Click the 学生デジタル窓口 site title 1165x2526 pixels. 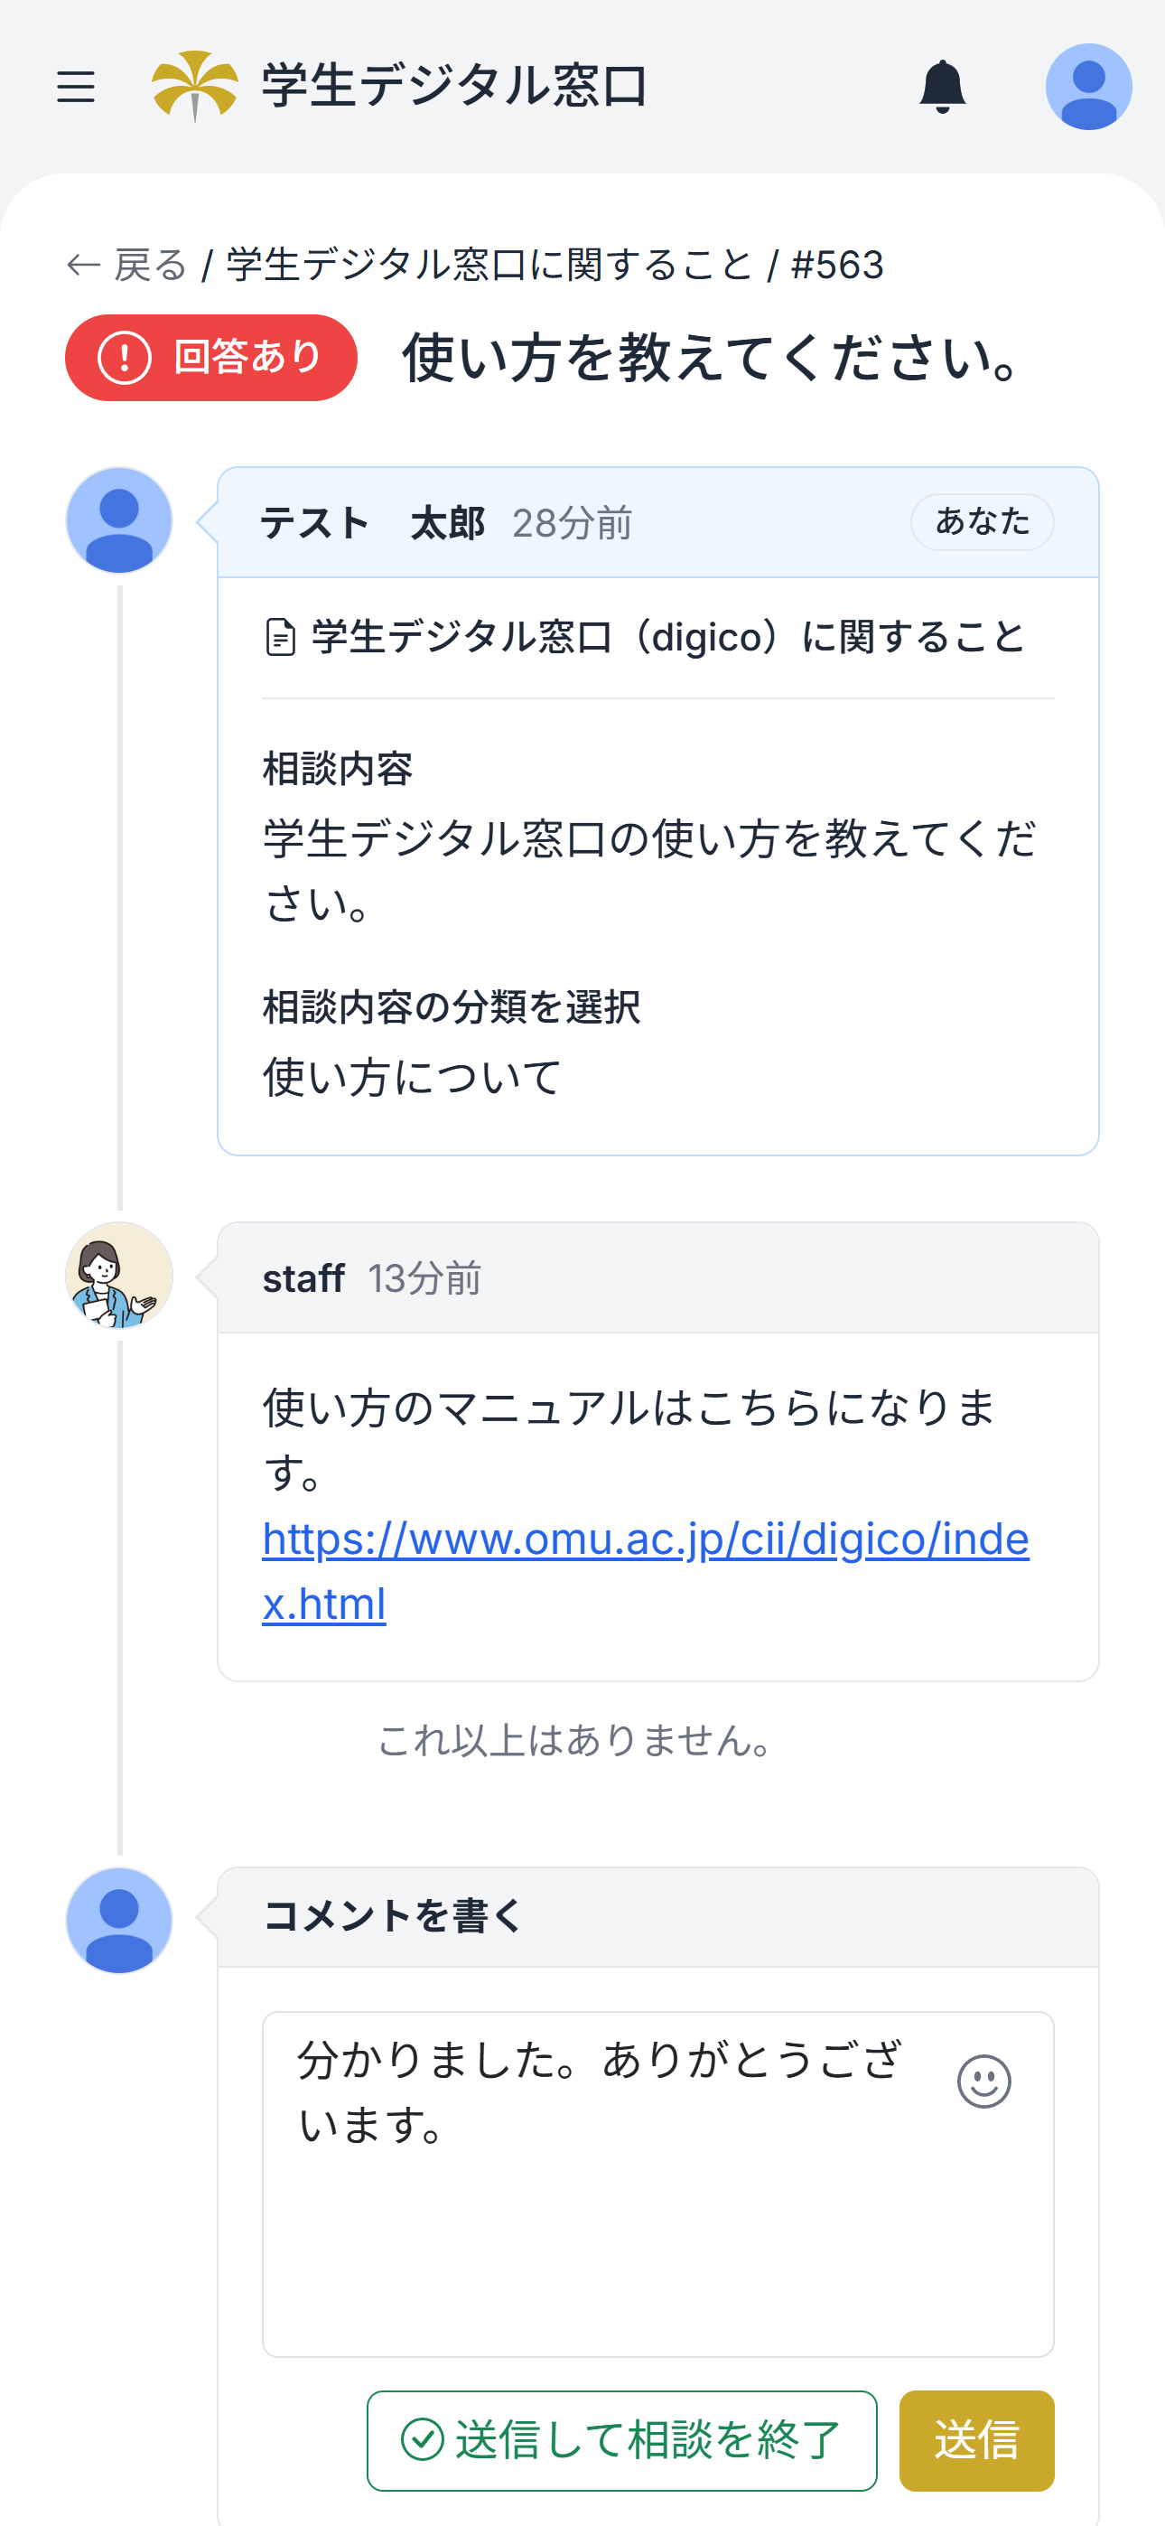tap(454, 87)
